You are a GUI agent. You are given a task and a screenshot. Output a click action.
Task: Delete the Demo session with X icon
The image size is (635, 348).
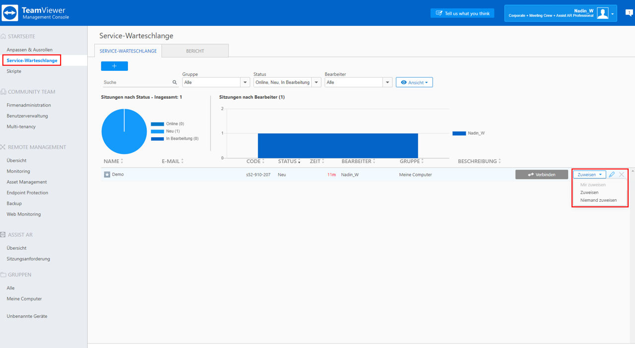(622, 174)
